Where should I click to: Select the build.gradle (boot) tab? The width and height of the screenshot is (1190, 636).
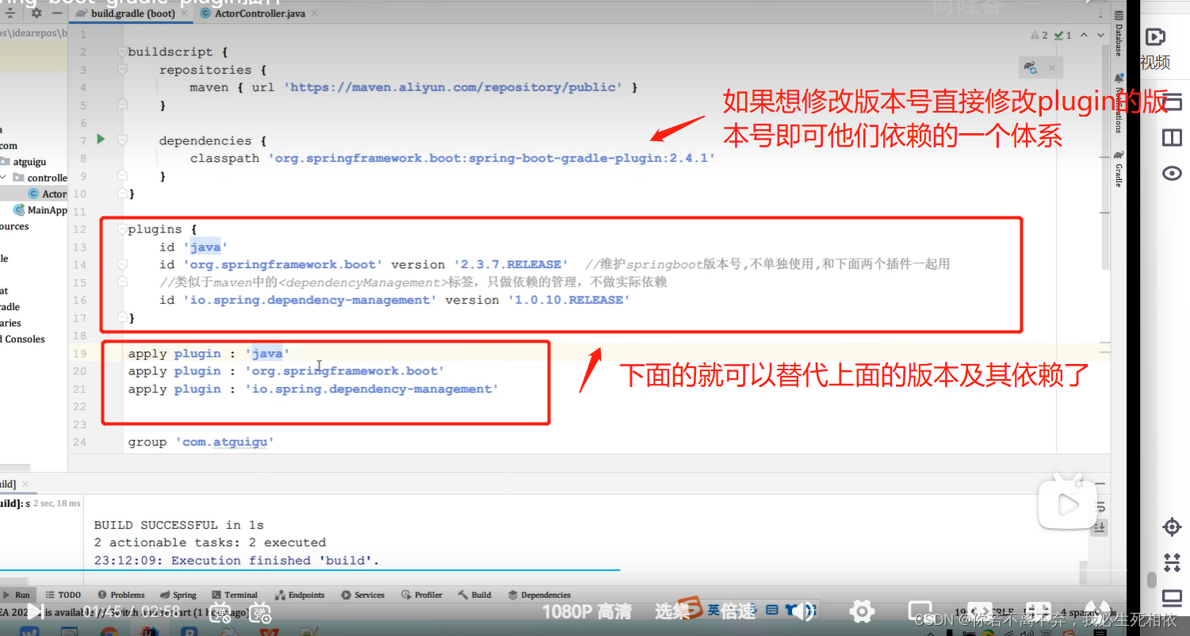pos(135,13)
